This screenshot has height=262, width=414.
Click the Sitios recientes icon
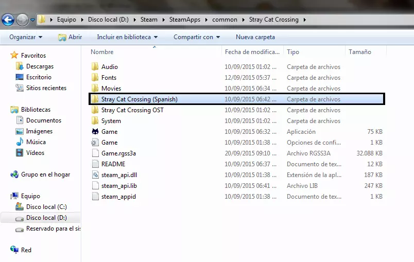point(19,88)
